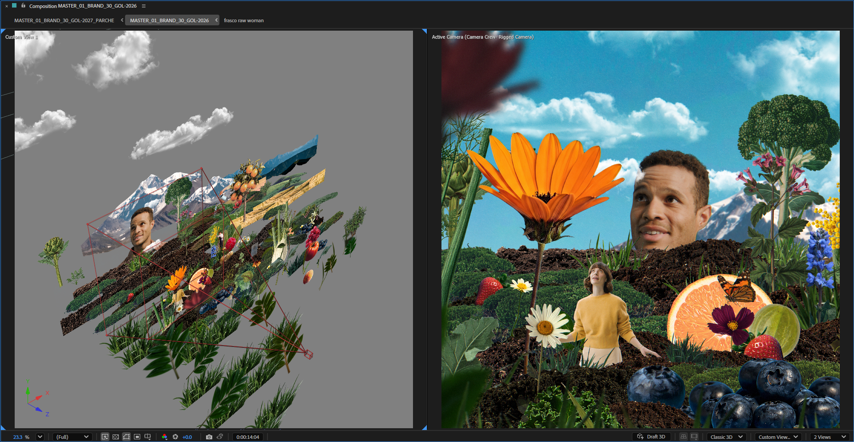854x442 pixels.
Task: Open the Classic 3D renderer dropdown
Action: [727, 437]
